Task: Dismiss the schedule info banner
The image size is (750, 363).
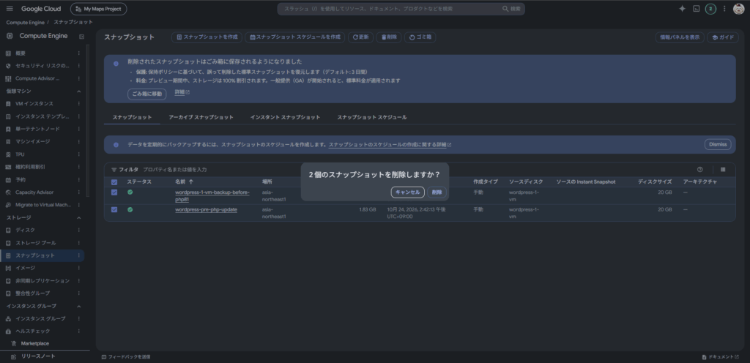Action: pos(718,144)
